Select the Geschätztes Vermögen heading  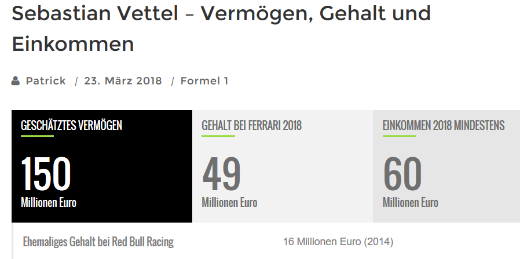coord(71,125)
